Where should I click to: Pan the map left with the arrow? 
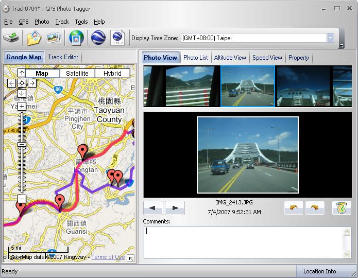(x=11, y=83)
